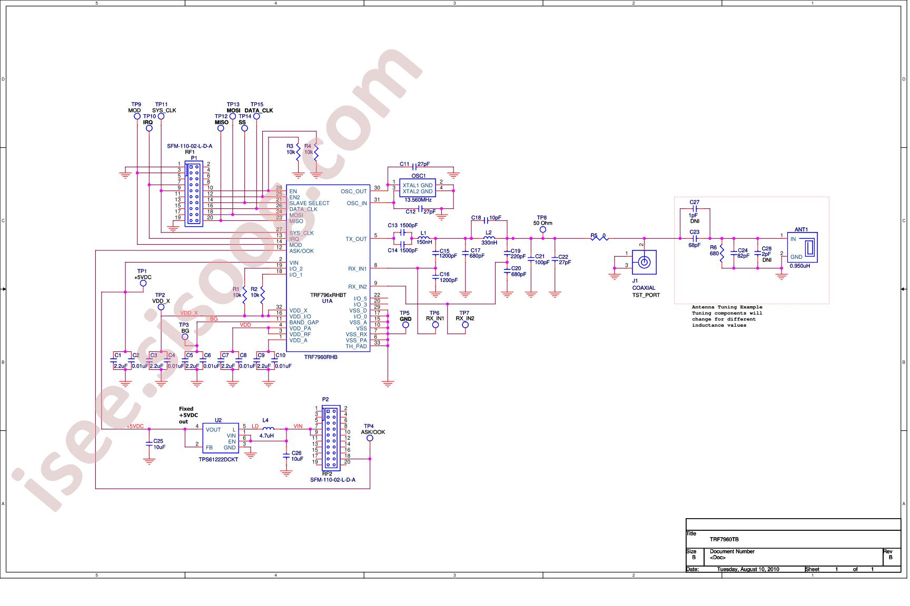
Task: Click the TH_PAD pin label
Action: click(356, 346)
